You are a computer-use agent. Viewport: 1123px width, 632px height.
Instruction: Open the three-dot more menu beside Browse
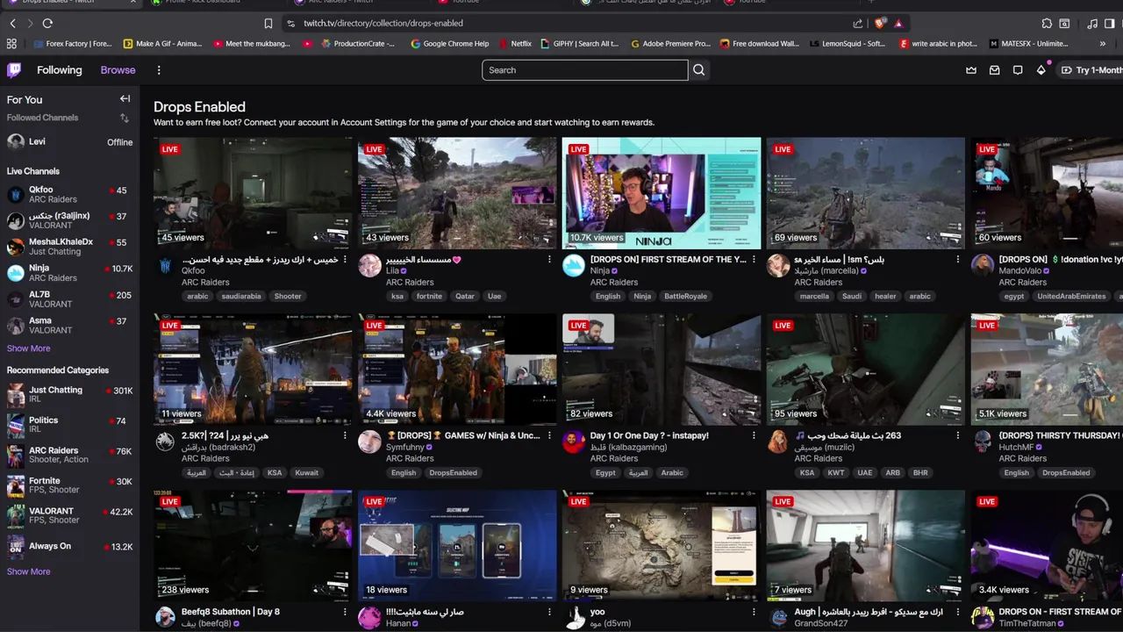coord(159,70)
